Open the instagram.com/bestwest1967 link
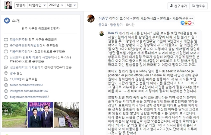The width and height of the screenshot is (211, 135). click(29, 91)
